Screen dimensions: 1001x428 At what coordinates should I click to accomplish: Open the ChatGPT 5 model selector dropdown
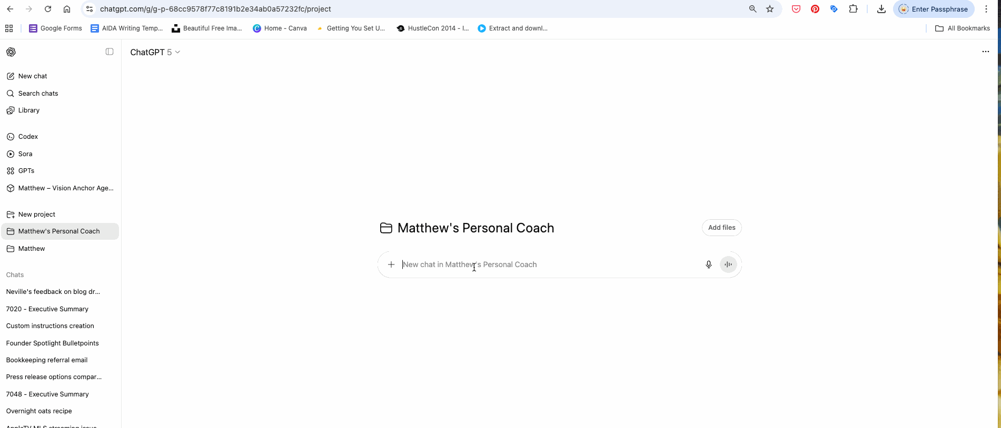(155, 52)
